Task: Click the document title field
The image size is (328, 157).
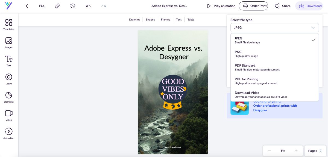Action: point(169,6)
